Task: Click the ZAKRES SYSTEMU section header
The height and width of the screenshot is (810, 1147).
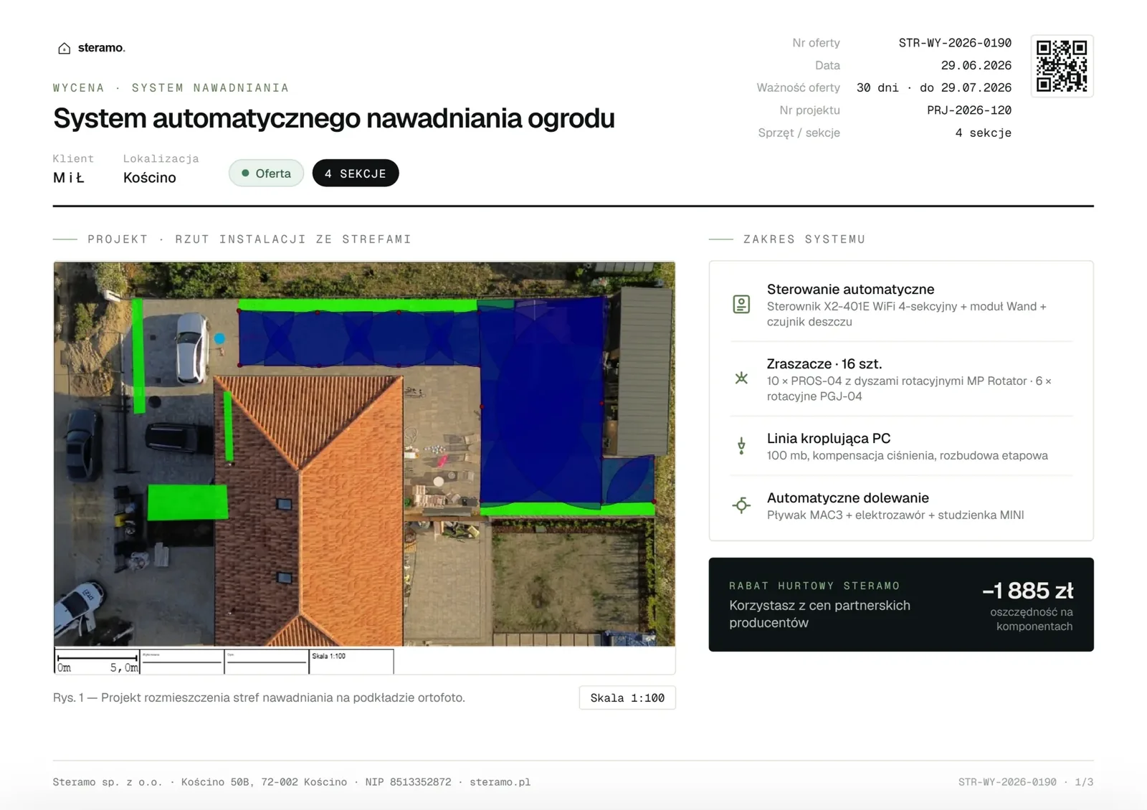Action: pyautogui.click(x=804, y=239)
